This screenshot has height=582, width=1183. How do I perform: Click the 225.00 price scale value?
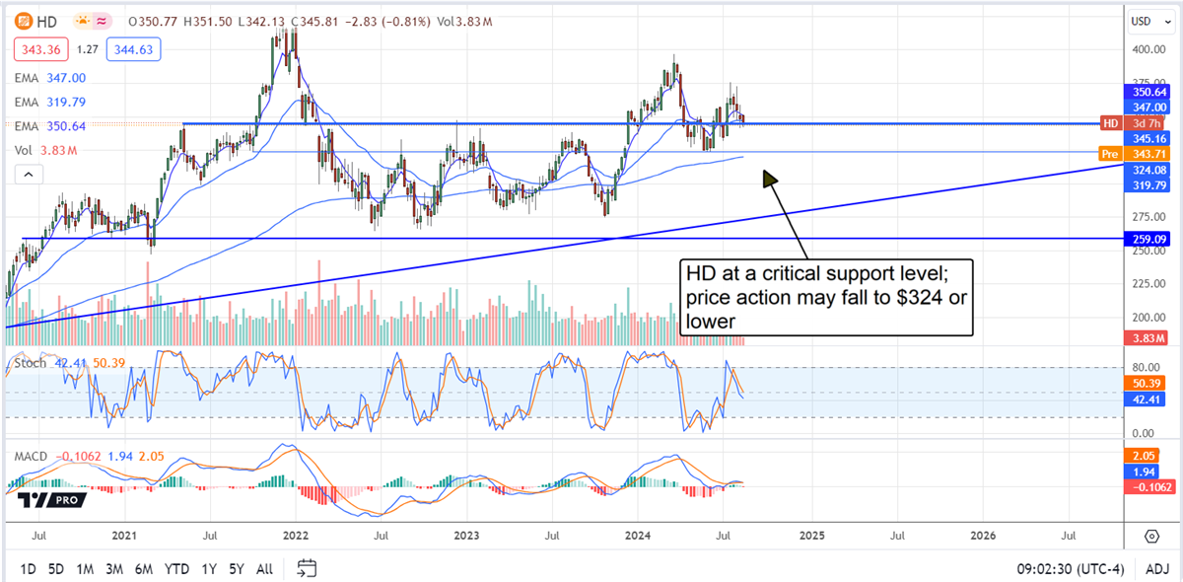[1148, 284]
